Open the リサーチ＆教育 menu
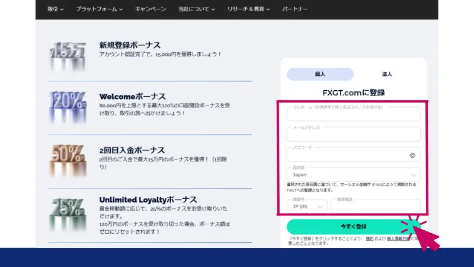474x267 pixels. (x=248, y=9)
